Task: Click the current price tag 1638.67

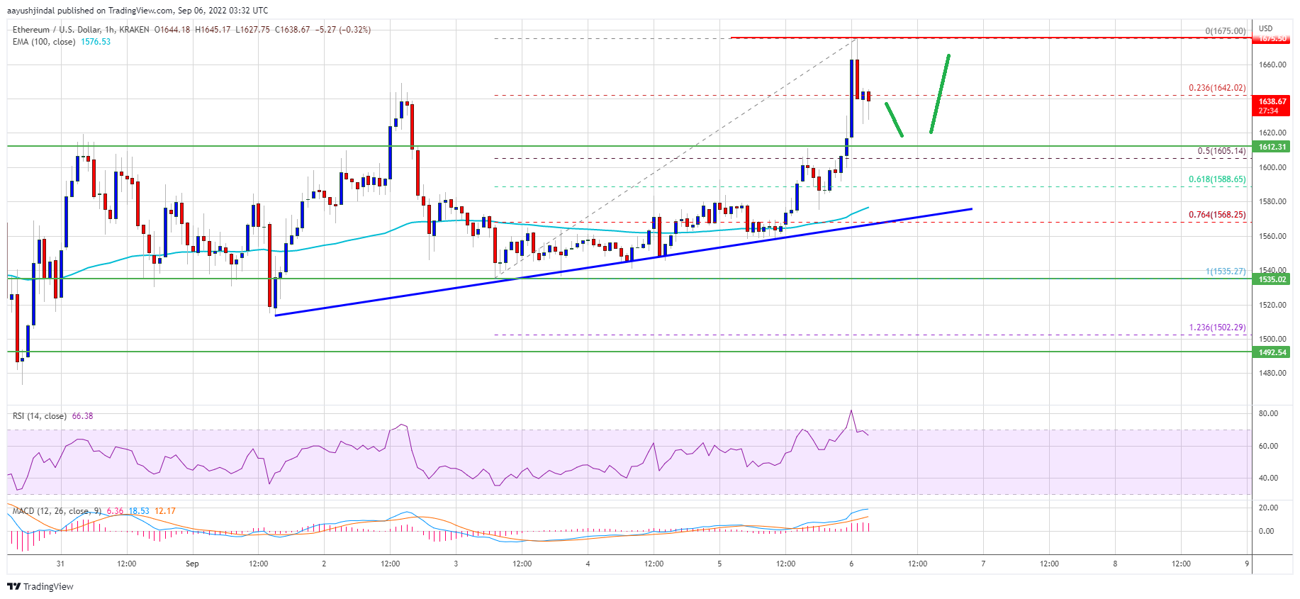Action: pos(1272,106)
